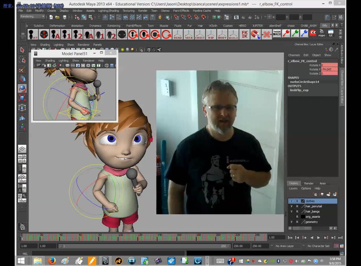
Task: Click the BODY shelf button
Action: coord(222,34)
